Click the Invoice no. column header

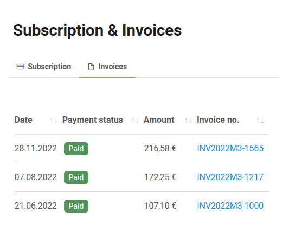tap(218, 120)
